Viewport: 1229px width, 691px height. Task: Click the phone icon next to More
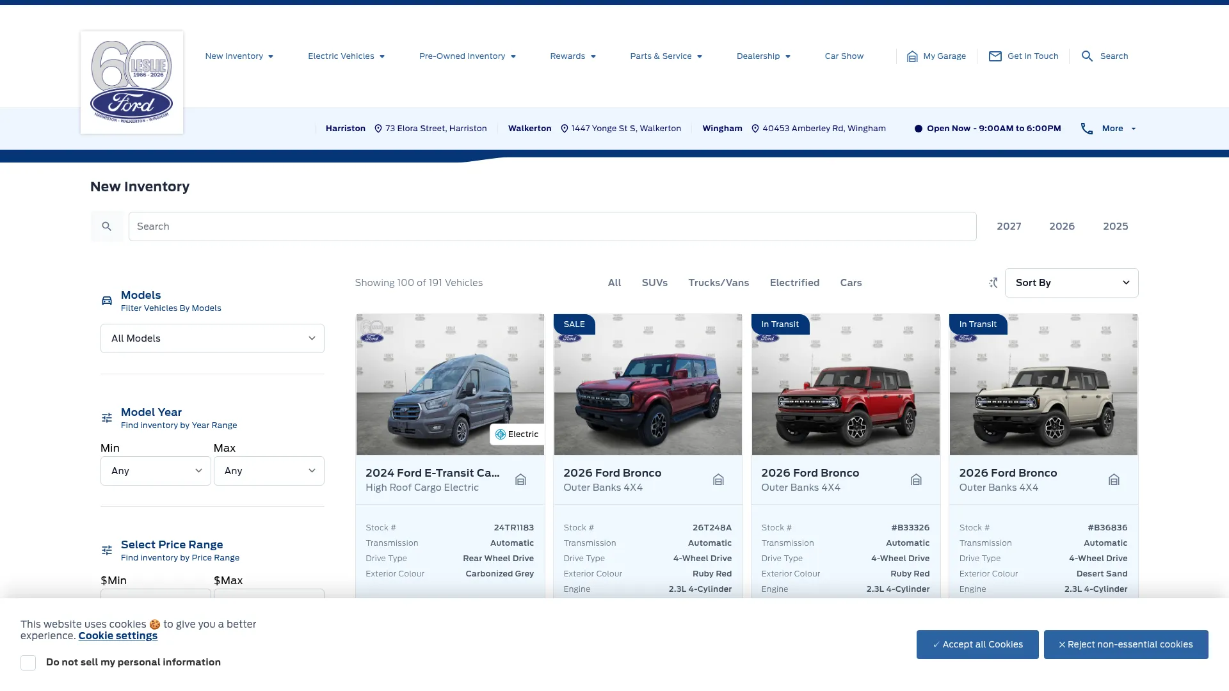[x=1087, y=129]
